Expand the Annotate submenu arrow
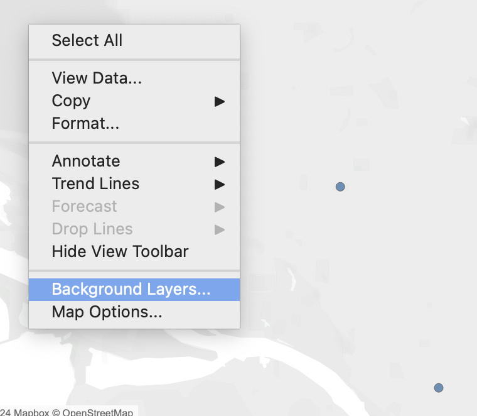Screen dimensions: 477x416 tap(219, 161)
